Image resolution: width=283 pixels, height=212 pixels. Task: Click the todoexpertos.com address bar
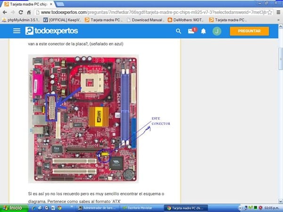click(x=153, y=12)
